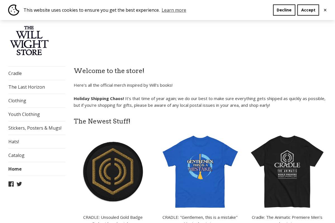Navigate to the Cradle section

coord(15,73)
